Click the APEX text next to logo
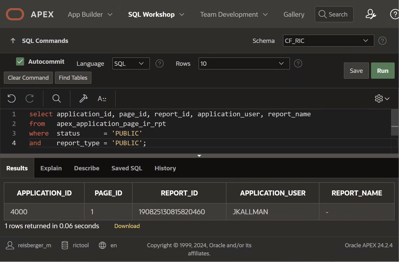The height and width of the screenshot is (262, 399). click(x=42, y=14)
